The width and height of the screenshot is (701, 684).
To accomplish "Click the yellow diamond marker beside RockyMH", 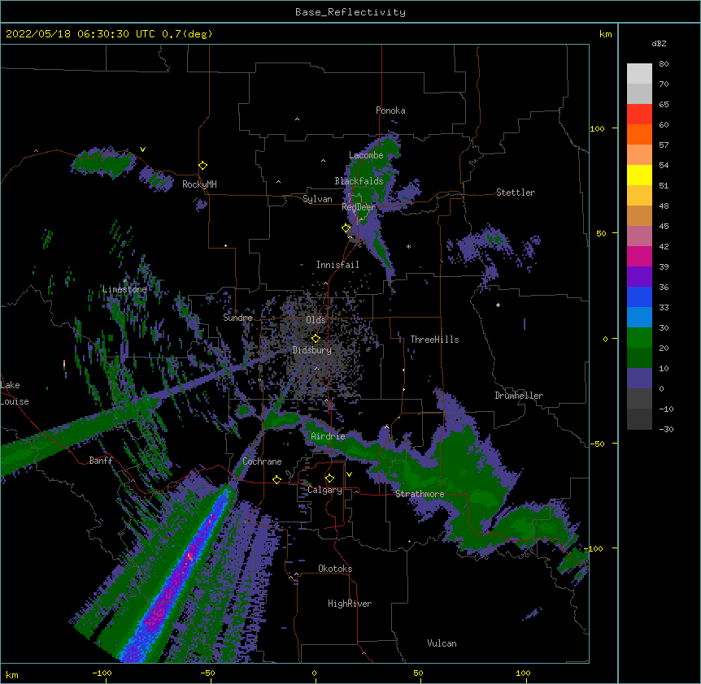I will click(203, 166).
